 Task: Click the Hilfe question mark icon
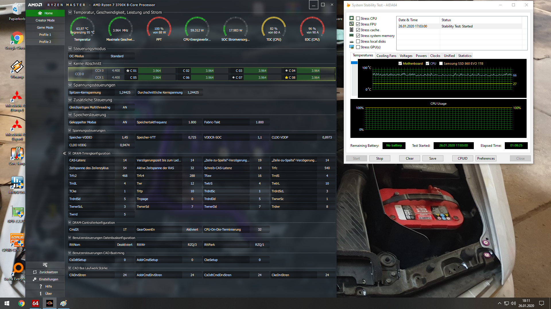coord(40,286)
